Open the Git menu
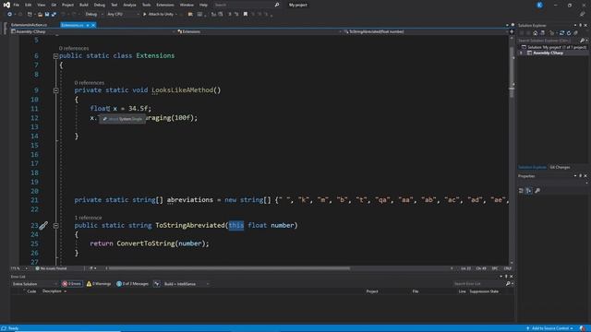591x332 pixels. pyautogui.click(x=54, y=5)
